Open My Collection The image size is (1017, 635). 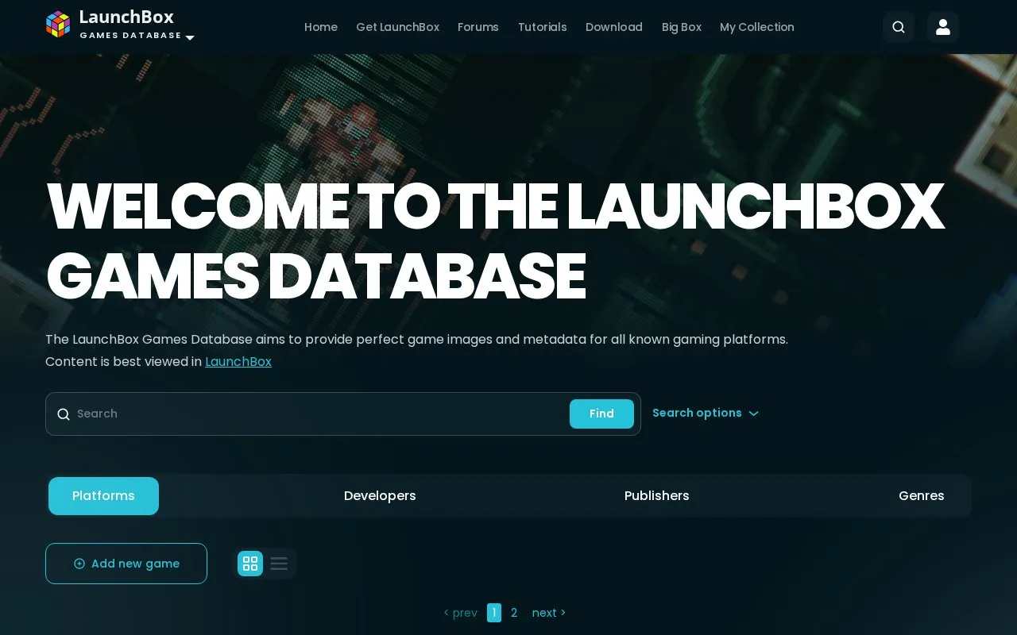point(757,27)
